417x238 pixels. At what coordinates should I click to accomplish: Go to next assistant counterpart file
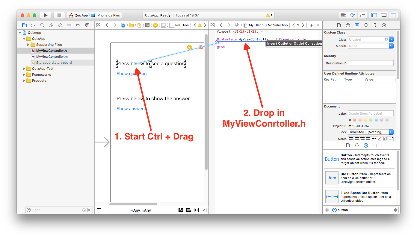point(303,25)
